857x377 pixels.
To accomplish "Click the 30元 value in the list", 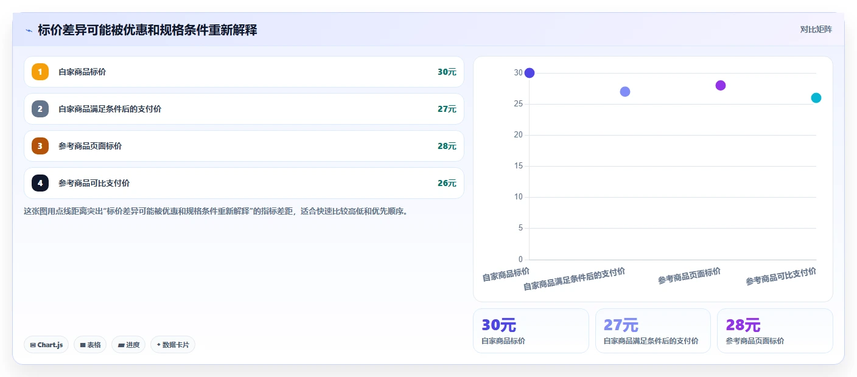I will click(447, 72).
